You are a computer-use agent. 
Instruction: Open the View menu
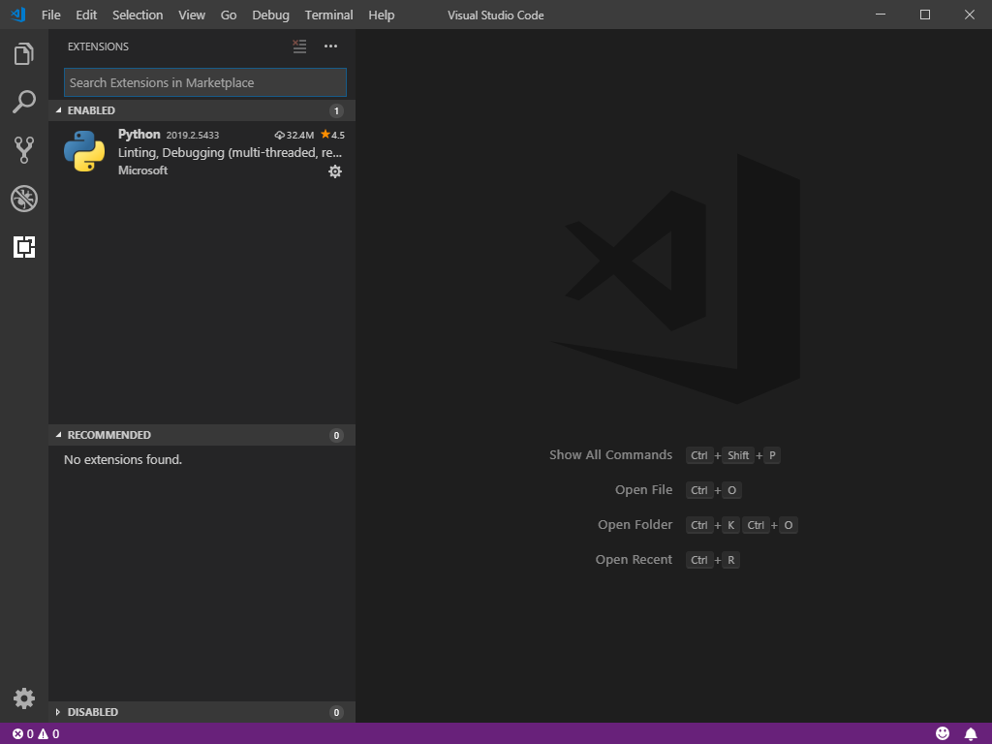(192, 15)
